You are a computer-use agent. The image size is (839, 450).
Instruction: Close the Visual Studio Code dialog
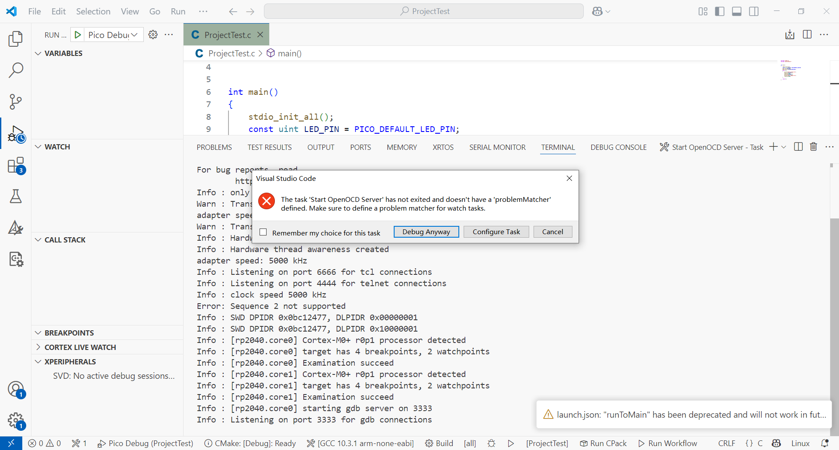point(569,178)
